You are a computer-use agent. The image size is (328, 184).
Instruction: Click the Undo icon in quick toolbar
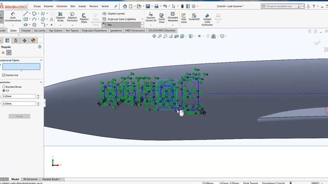pyautogui.click(x=165, y=6)
